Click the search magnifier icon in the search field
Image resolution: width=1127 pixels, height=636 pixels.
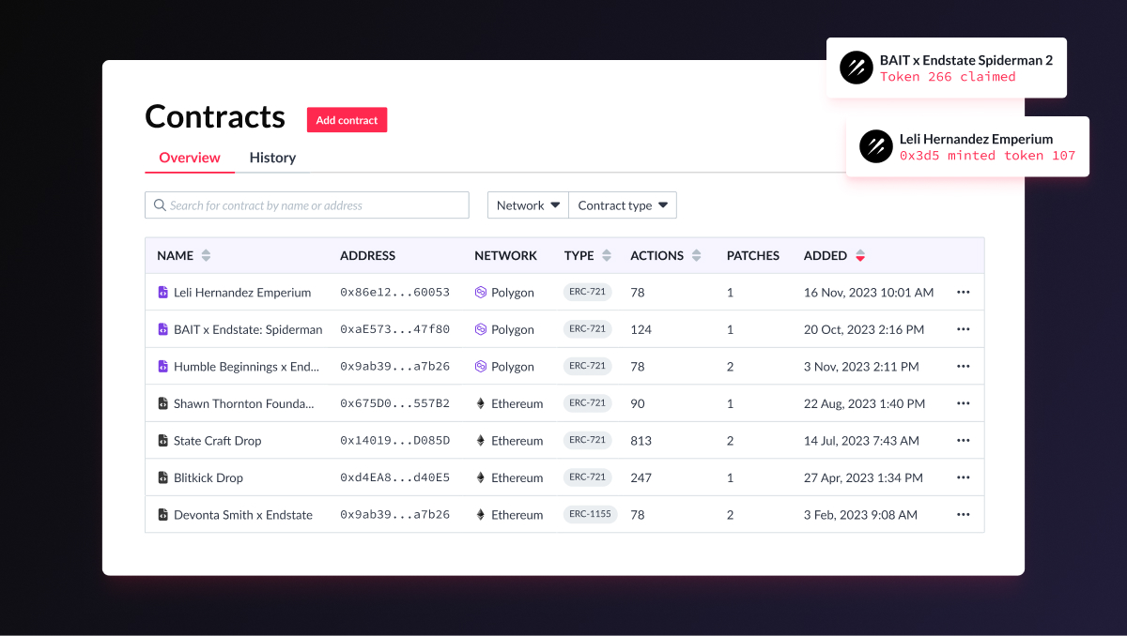[160, 204]
